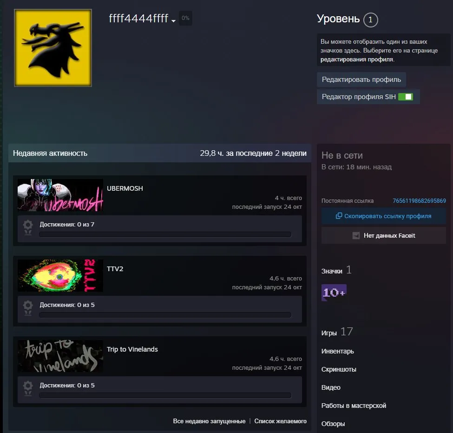Click the copy icon beside Скопировать ссылку профиля
Screen dimensions: 453x433
click(x=339, y=216)
